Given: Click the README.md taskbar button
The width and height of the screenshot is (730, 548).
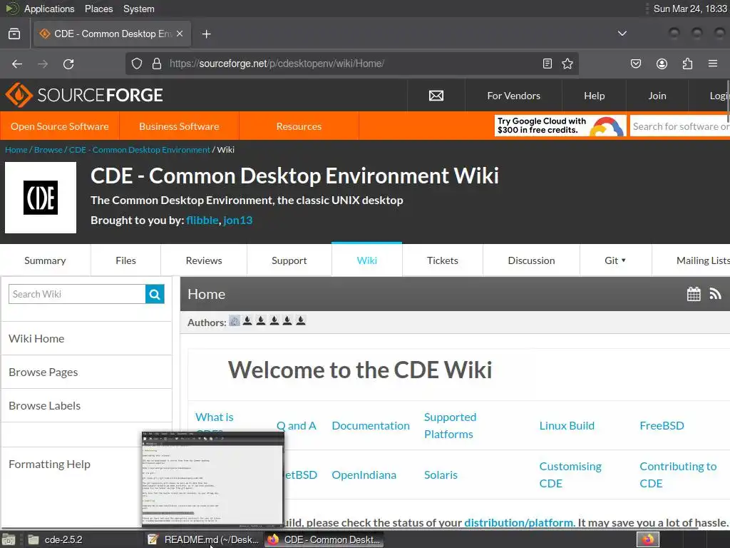Looking at the screenshot, I should (203, 539).
